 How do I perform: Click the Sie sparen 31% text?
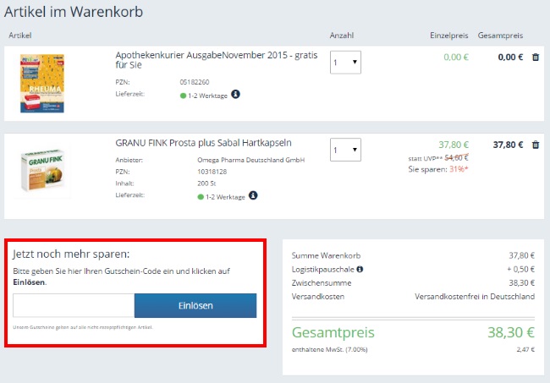(x=438, y=169)
